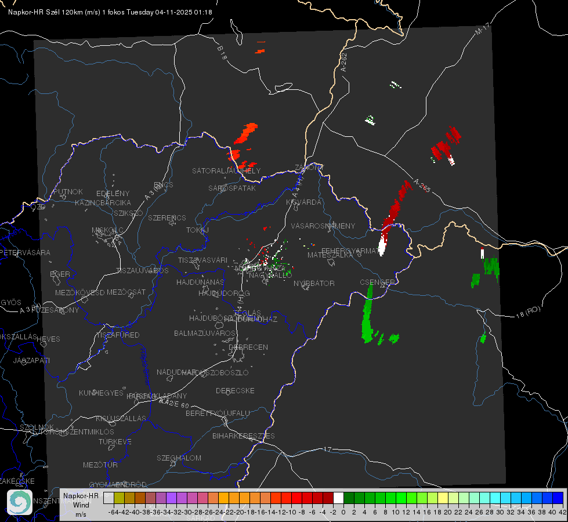Click the MEZŐCSÁT city label
Screen dimensions: 568x522
click(x=126, y=292)
